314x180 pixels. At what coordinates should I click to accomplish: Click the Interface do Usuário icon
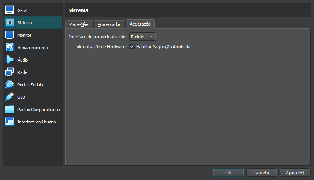pos(10,122)
